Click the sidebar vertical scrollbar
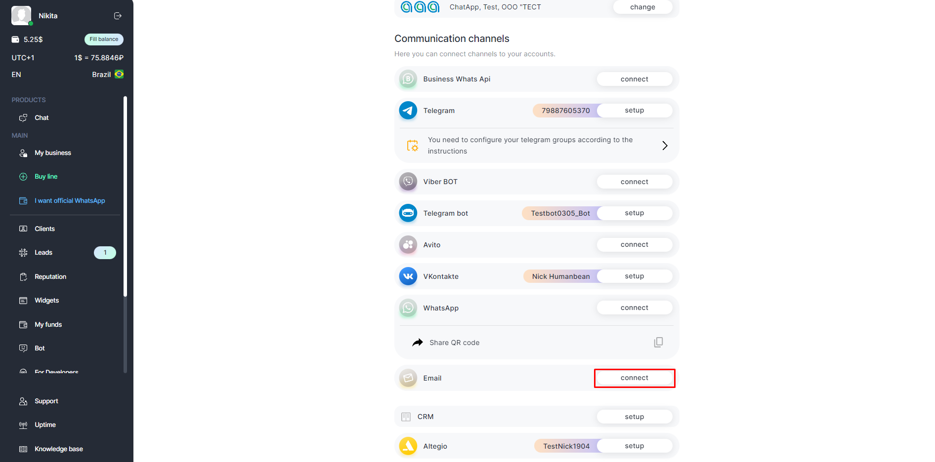The height and width of the screenshot is (462, 935). click(125, 197)
